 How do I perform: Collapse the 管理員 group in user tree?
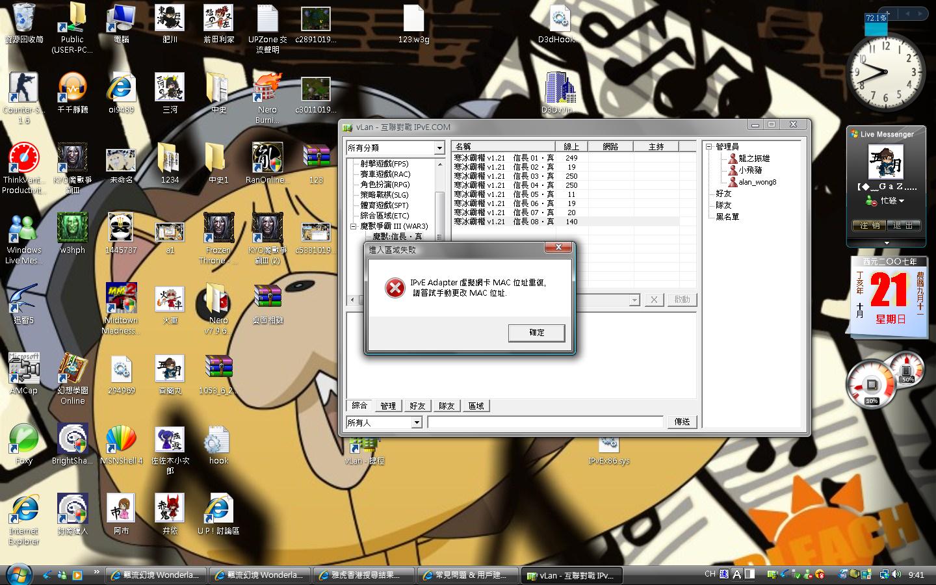pyautogui.click(x=709, y=147)
